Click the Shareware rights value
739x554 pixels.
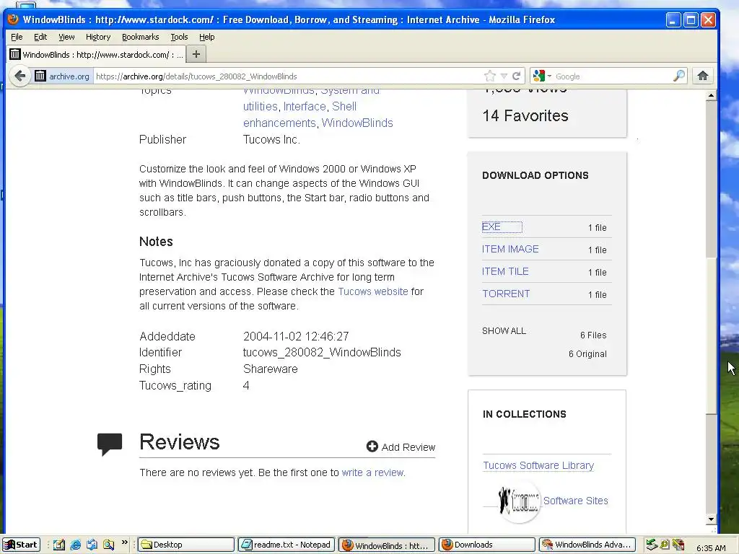[x=271, y=369]
